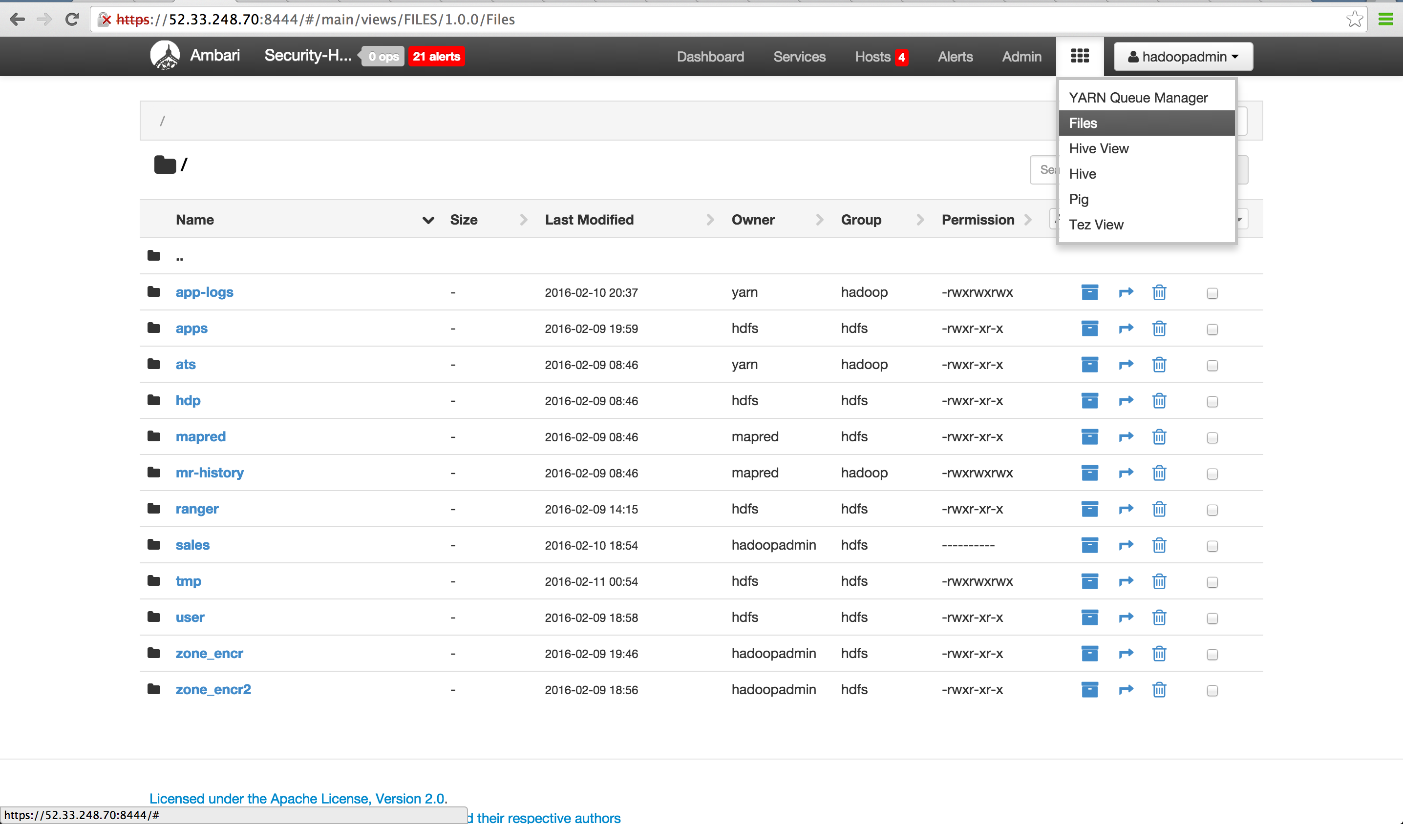
Task: Choose Pig in the views menu
Action: point(1147,199)
